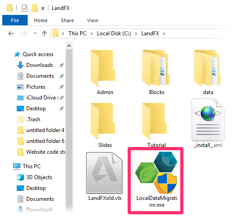This screenshot has height=218, width=251.
Task: Expand the chevron after This PC in address bar
Action: tap(92, 33)
